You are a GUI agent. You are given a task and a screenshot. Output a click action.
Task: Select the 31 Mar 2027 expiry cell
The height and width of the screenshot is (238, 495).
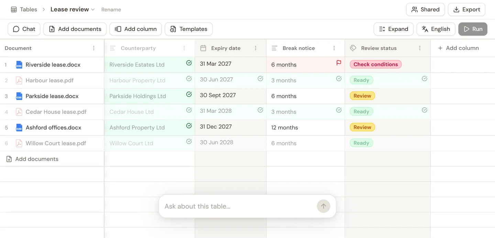230,65
